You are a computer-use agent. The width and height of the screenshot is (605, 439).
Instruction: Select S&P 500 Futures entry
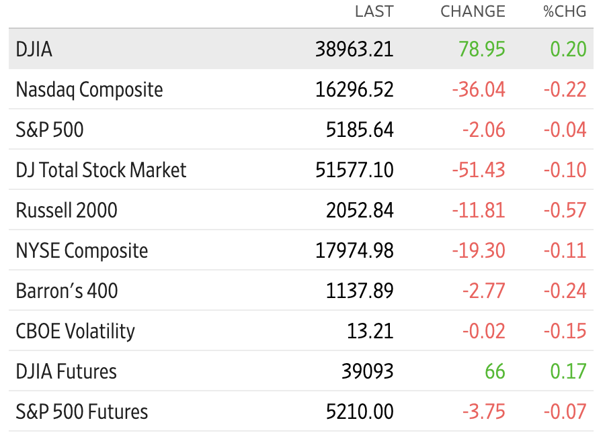82,411
